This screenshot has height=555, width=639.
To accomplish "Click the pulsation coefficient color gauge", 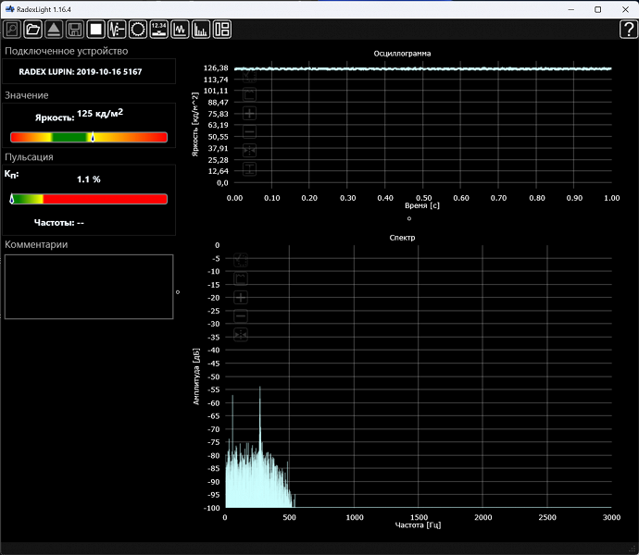I will [x=89, y=199].
